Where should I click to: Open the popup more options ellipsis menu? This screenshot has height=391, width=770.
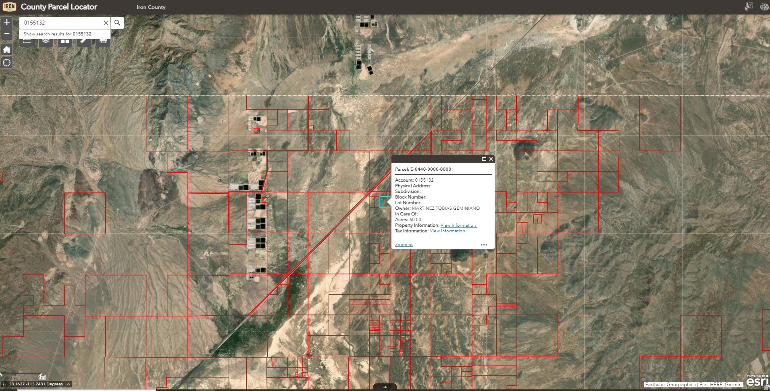(x=484, y=244)
